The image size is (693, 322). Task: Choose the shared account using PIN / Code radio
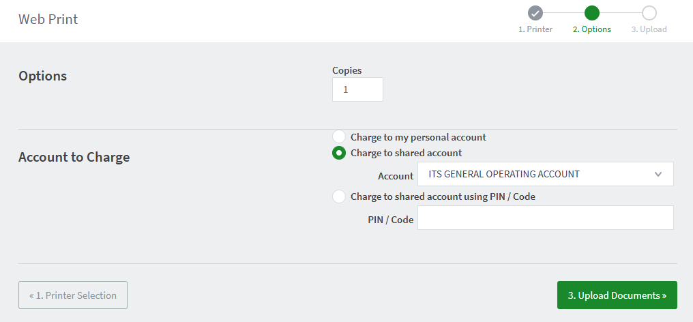pyautogui.click(x=339, y=196)
